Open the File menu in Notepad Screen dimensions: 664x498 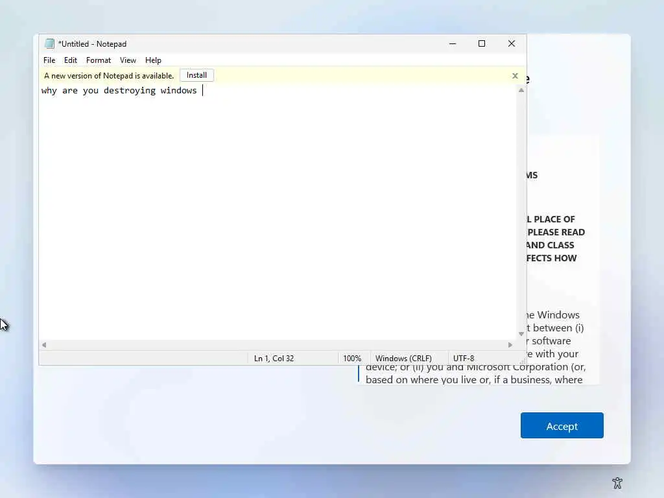[x=49, y=60]
